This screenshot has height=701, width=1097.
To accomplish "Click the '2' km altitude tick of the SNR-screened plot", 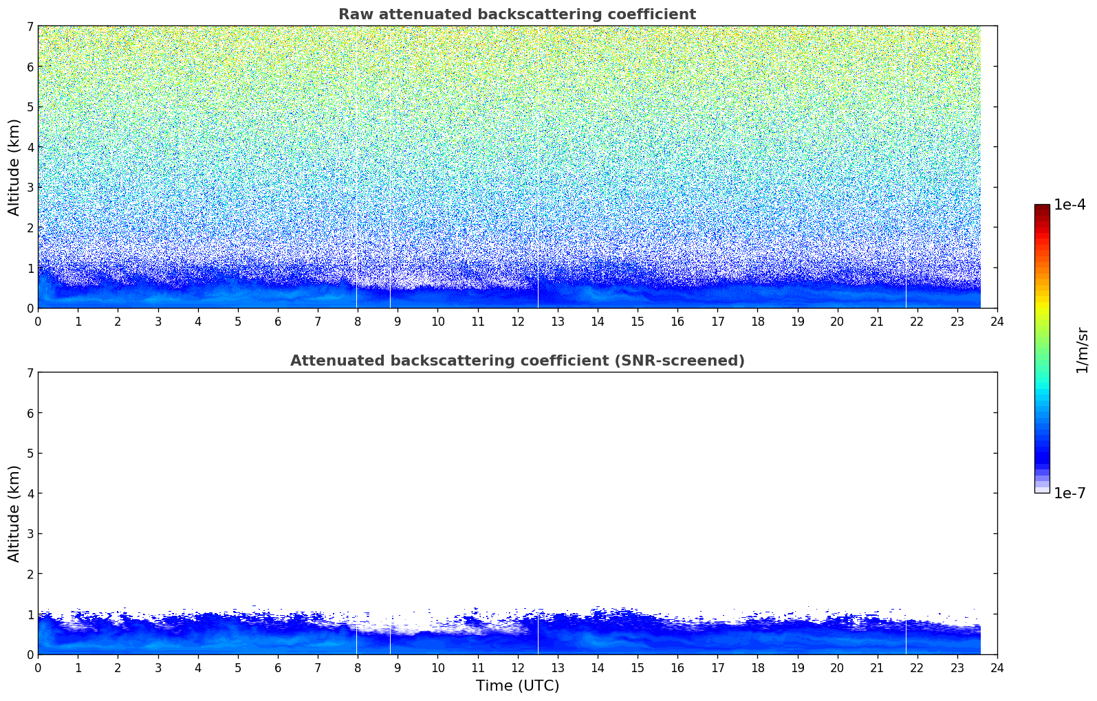I will [x=30, y=575].
